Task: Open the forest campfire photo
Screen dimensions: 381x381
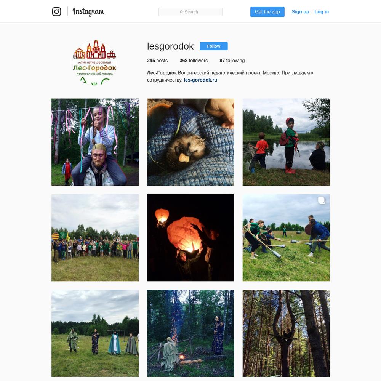Action: (190, 333)
